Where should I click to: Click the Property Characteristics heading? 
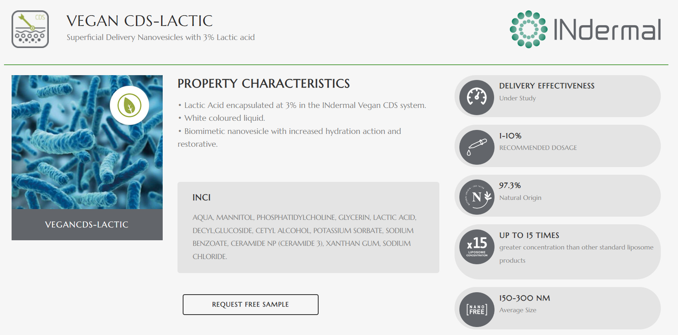tap(263, 84)
